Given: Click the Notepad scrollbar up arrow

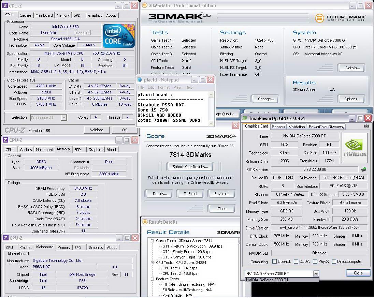Looking at the screenshot, I should click(211, 95).
